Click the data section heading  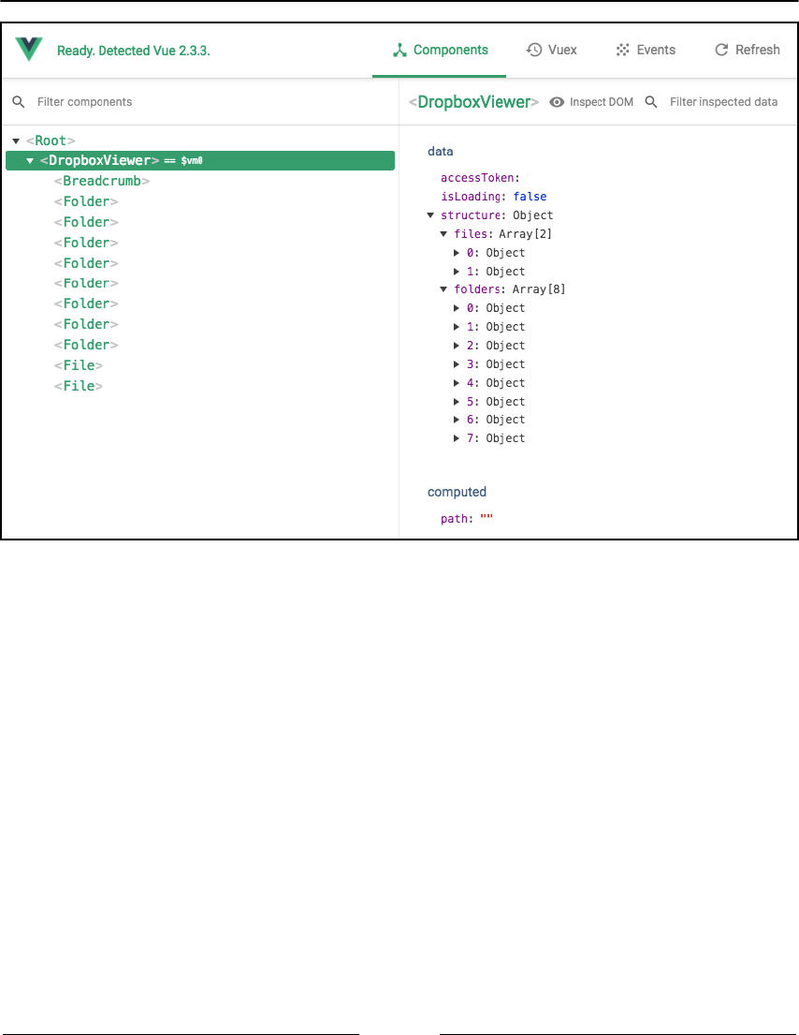pyautogui.click(x=441, y=151)
